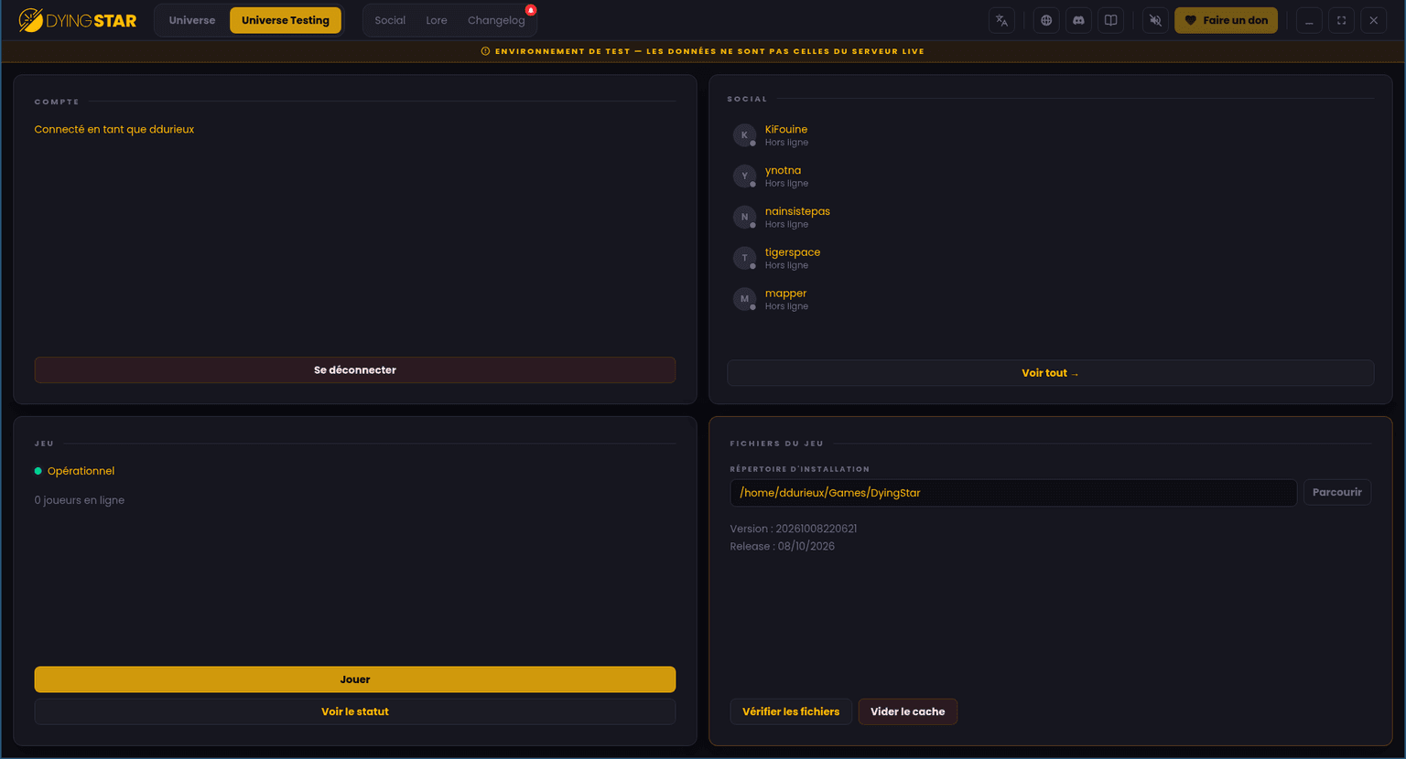
Task: Log out with Se déconnecter
Action: tap(355, 370)
